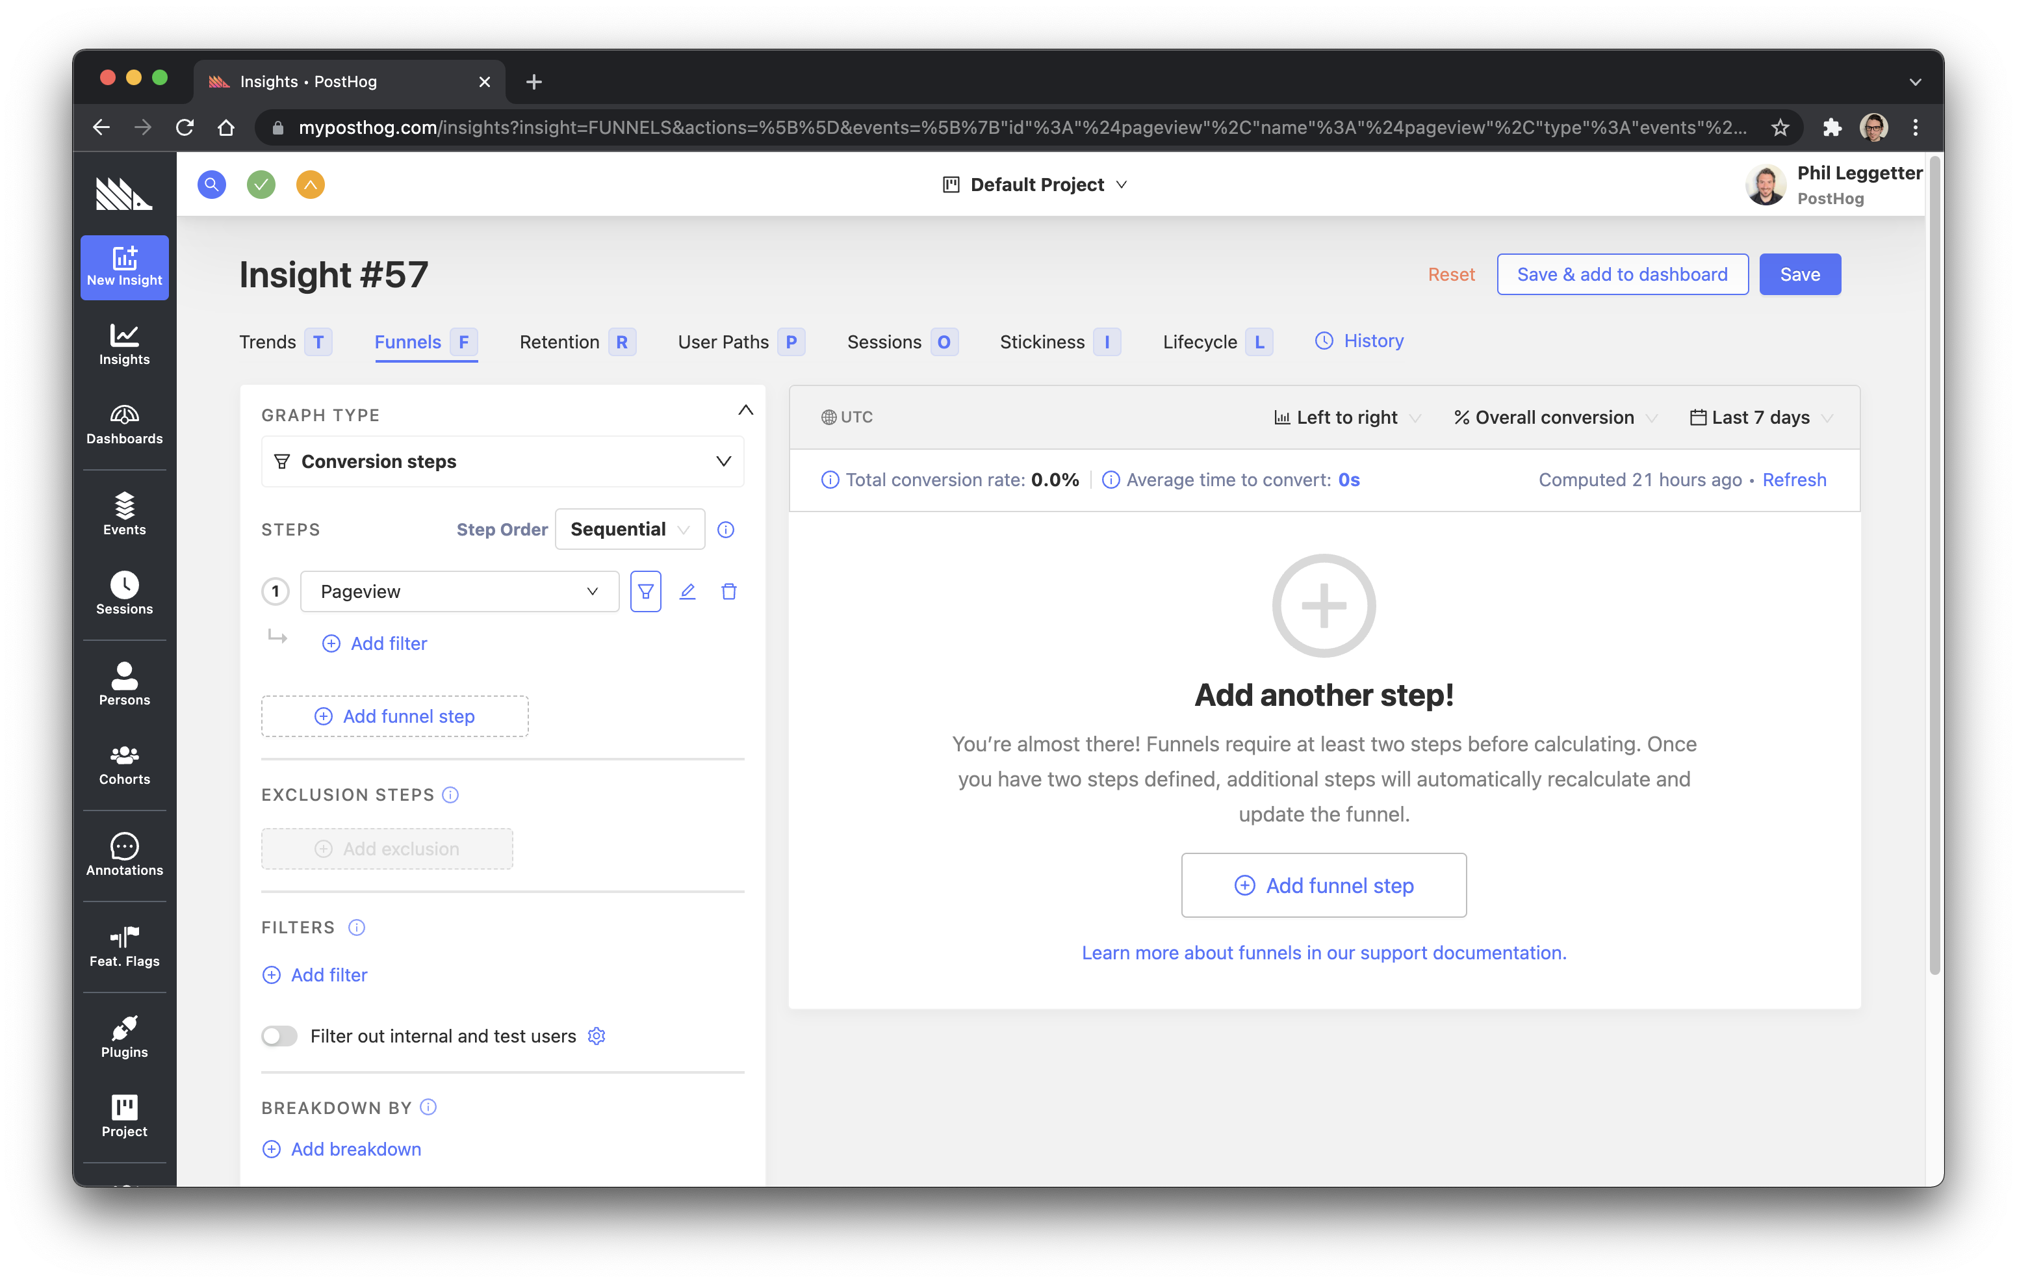Open Feat. Flags in sidebar
Image resolution: width=2017 pixels, height=1283 pixels.
124,946
